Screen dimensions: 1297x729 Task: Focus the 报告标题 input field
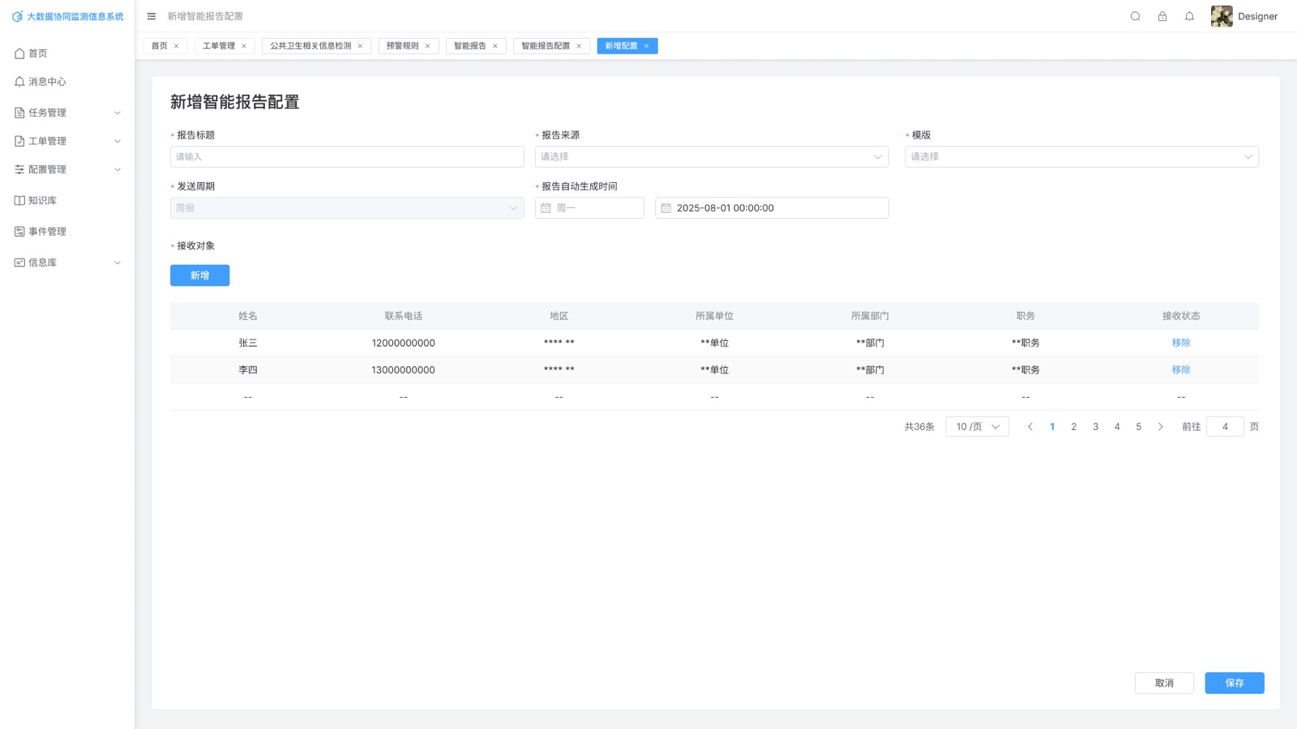[x=347, y=157]
